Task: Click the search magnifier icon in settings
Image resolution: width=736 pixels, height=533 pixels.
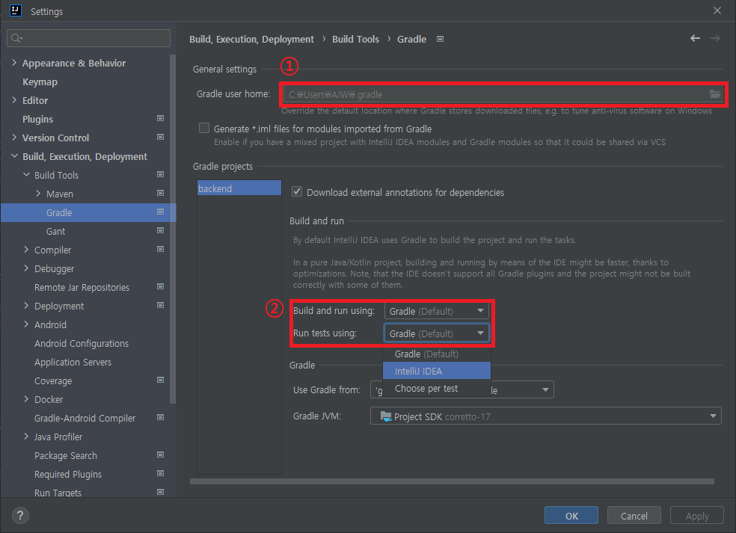Action: pos(16,38)
